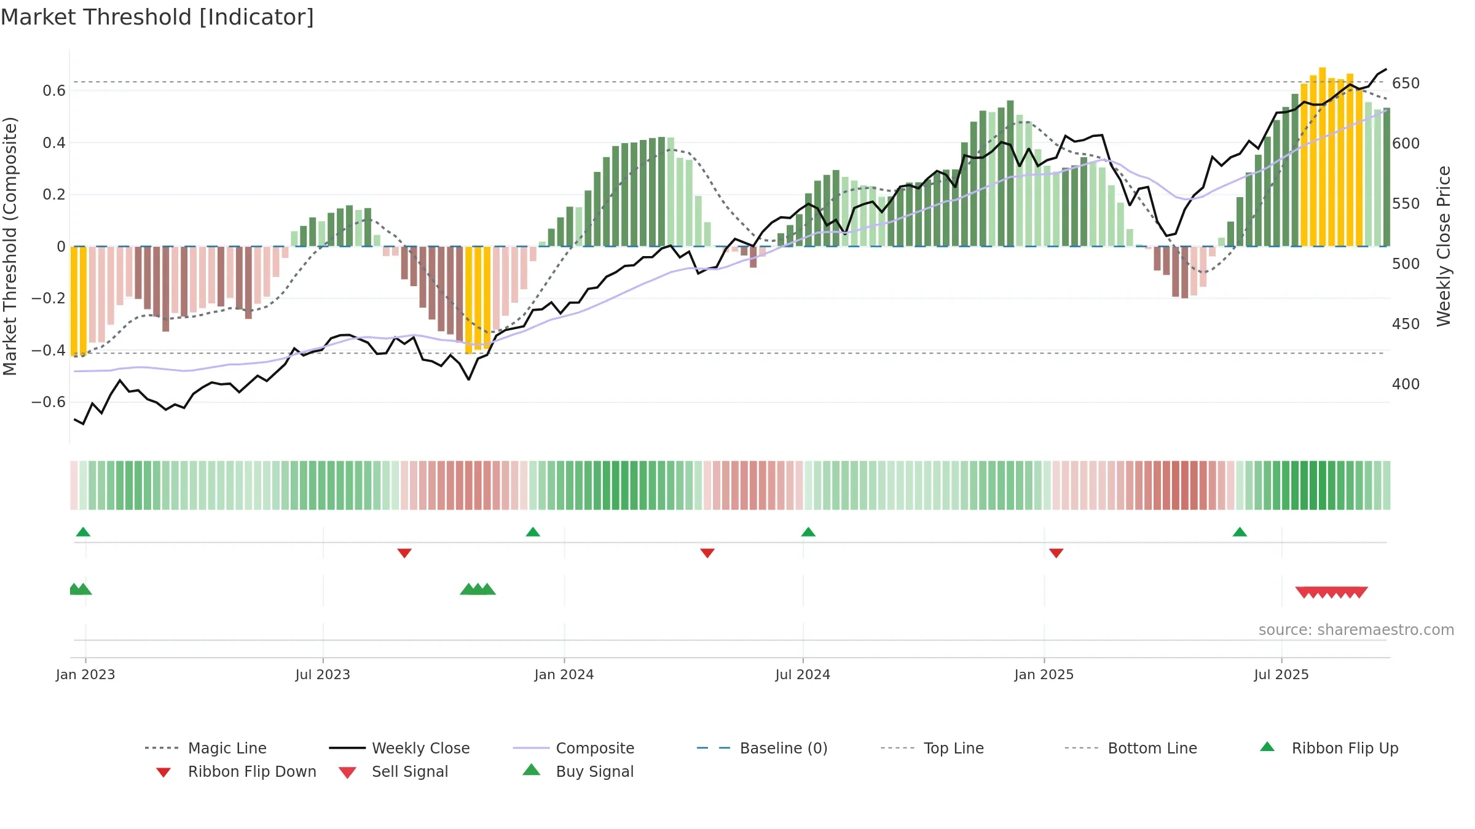Click the Weekly Close Price axis title
Image resolution: width=1475 pixels, height=829 pixels.
(1444, 246)
